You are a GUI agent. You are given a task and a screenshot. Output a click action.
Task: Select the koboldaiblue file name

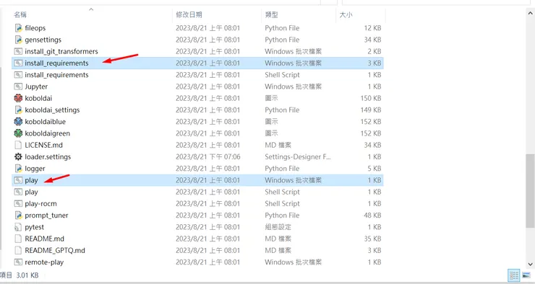tap(46, 121)
